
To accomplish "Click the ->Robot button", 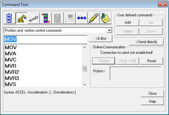I will click(103, 61).
